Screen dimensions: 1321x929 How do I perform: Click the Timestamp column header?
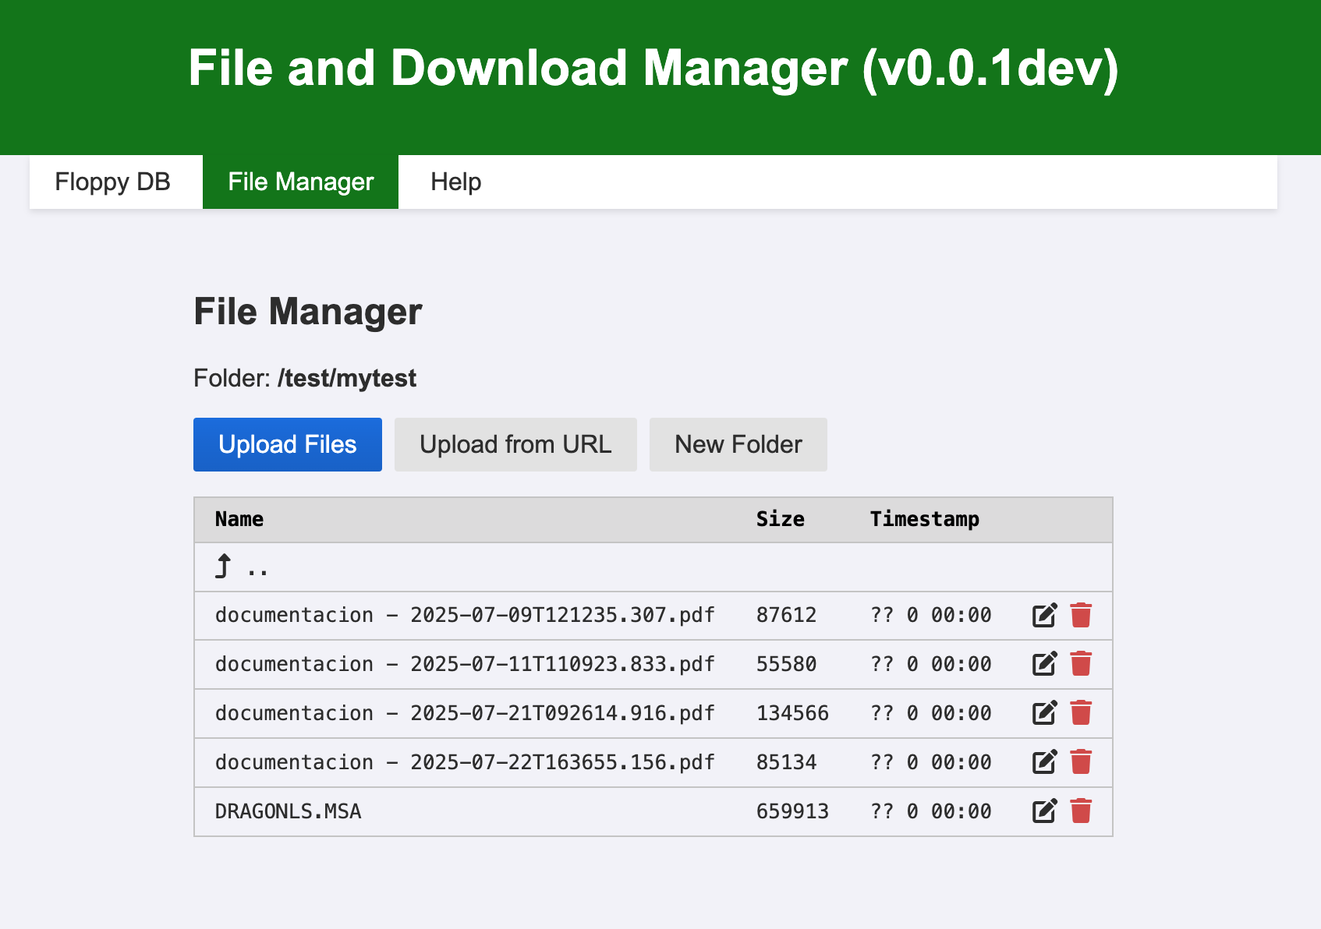925,519
